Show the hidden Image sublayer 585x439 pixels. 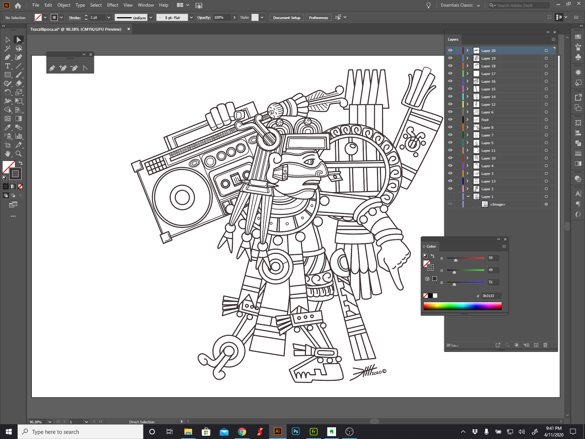click(450, 204)
